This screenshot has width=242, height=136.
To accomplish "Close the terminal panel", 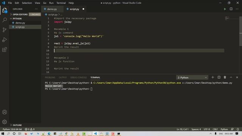I will pyautogui.click(x=237, y=77).
